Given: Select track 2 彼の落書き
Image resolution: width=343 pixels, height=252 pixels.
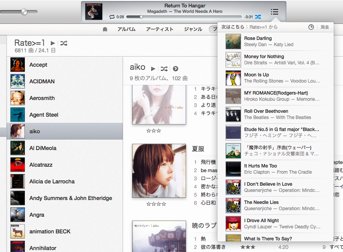Looking at the screenshot, I should click(x=213, y=247).
